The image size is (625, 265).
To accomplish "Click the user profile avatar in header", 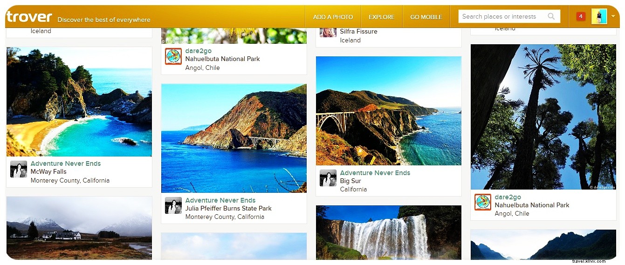I will [599, 16].
